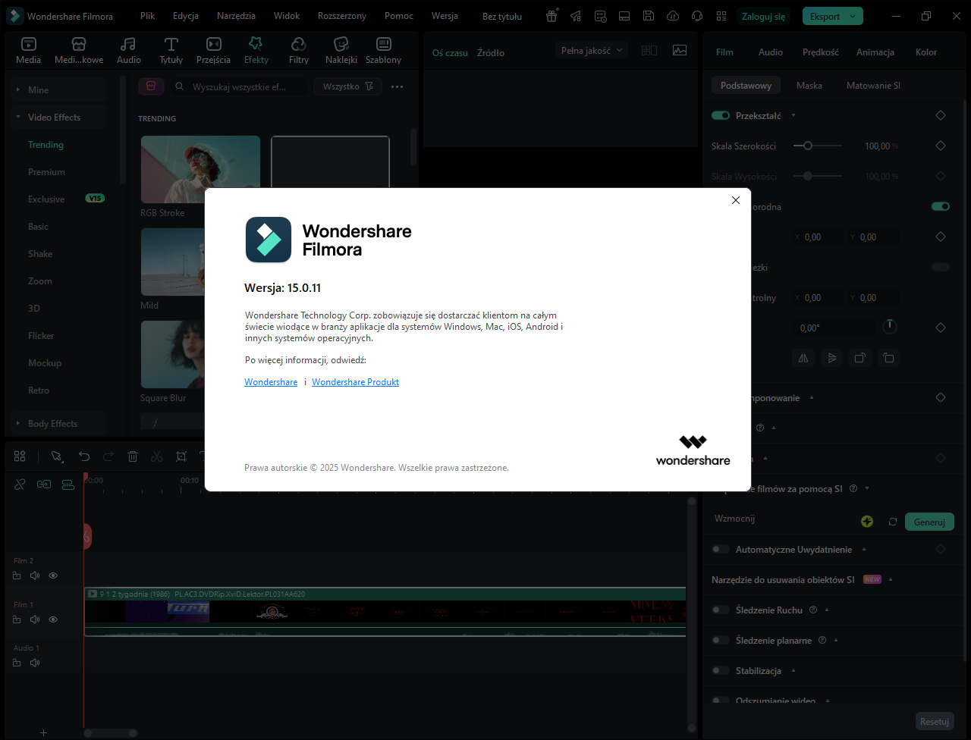971x740 pixels.
Task: Click the timeline layout grid icon
Action: click(x=20, y=456)
